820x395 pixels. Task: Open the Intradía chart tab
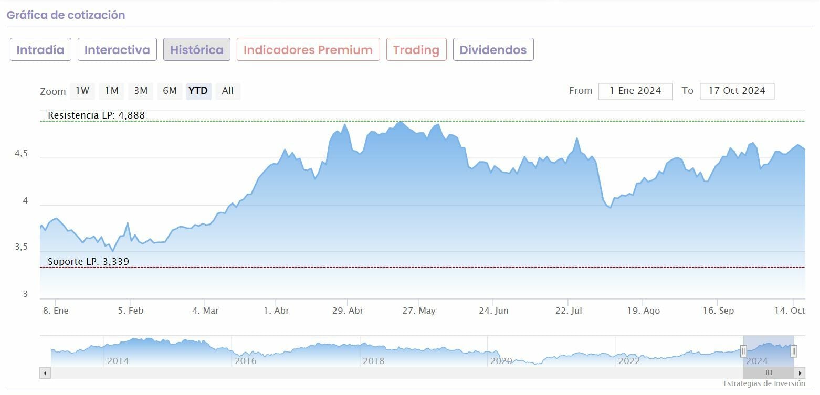40,50
